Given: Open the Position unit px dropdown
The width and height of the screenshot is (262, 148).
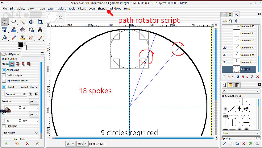Looking at the screenshot, I should point(34,101).
